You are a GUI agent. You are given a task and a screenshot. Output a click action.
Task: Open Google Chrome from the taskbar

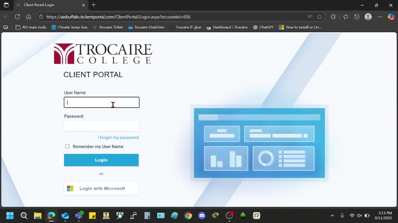188,215
